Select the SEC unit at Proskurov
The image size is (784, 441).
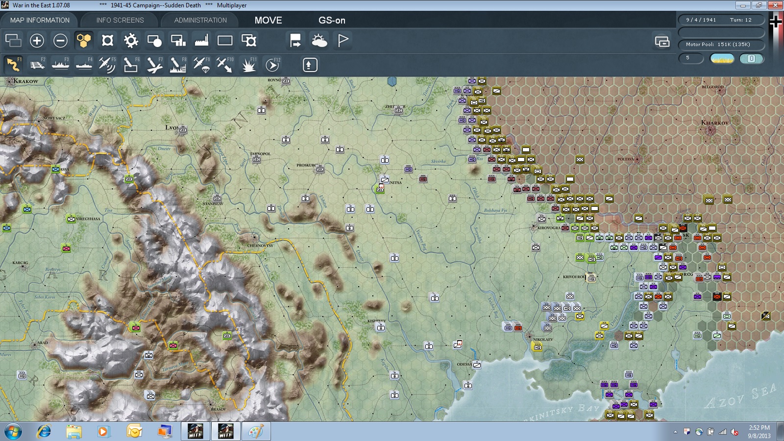[320, 169]
